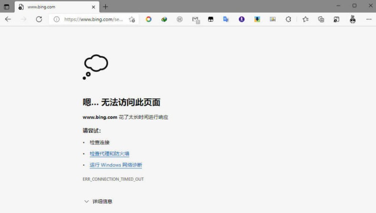Select the www.bing.com tab
This screenshot has height=213, width=376.
click(57, 7)
